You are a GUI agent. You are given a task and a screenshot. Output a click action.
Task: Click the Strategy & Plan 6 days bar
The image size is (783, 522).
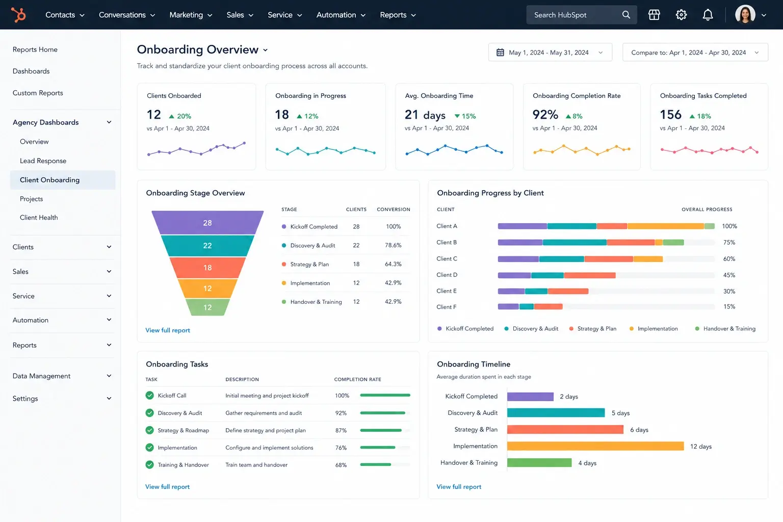pos(565,429)
